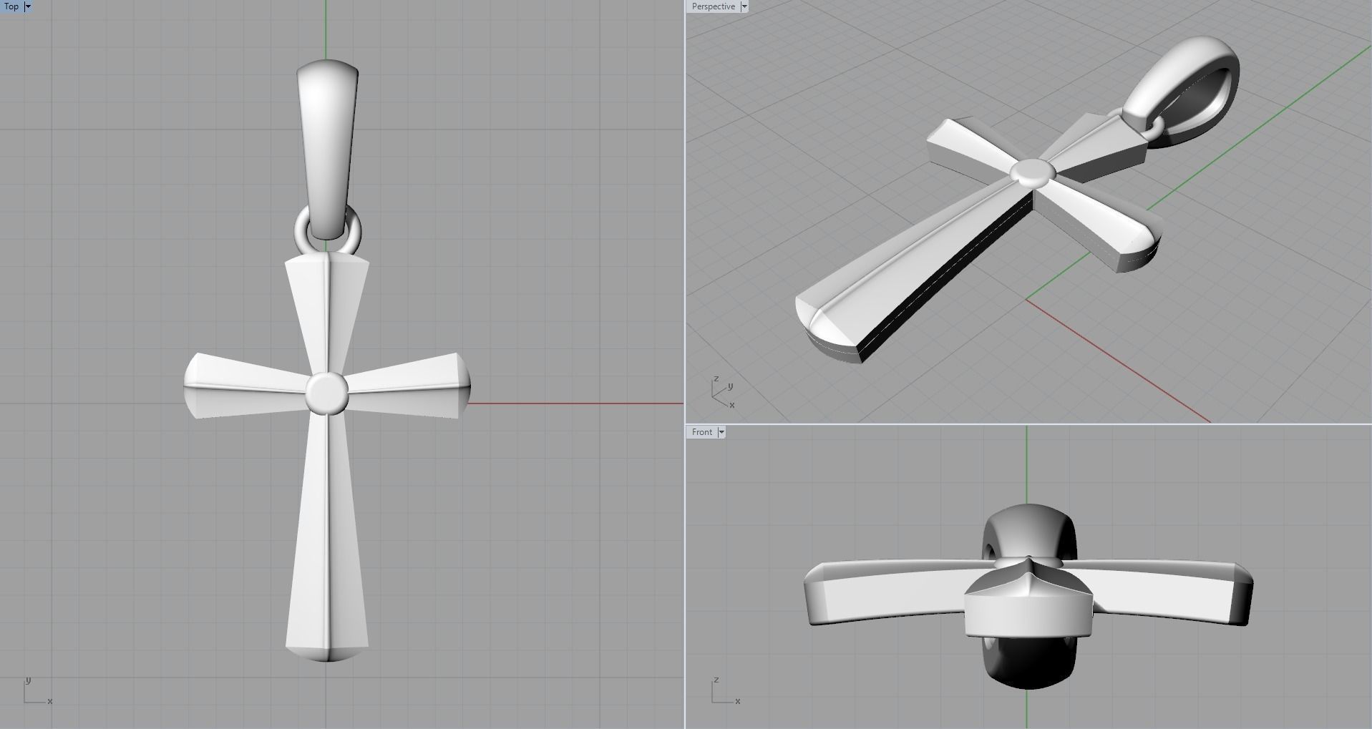Screen dimensions: 1372x729
Task: Select the center round disc in Top view
Action: click(x=327, y=392)
